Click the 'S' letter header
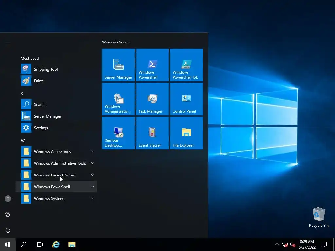This screenshot has height=251, width=335. coord(22,94)
